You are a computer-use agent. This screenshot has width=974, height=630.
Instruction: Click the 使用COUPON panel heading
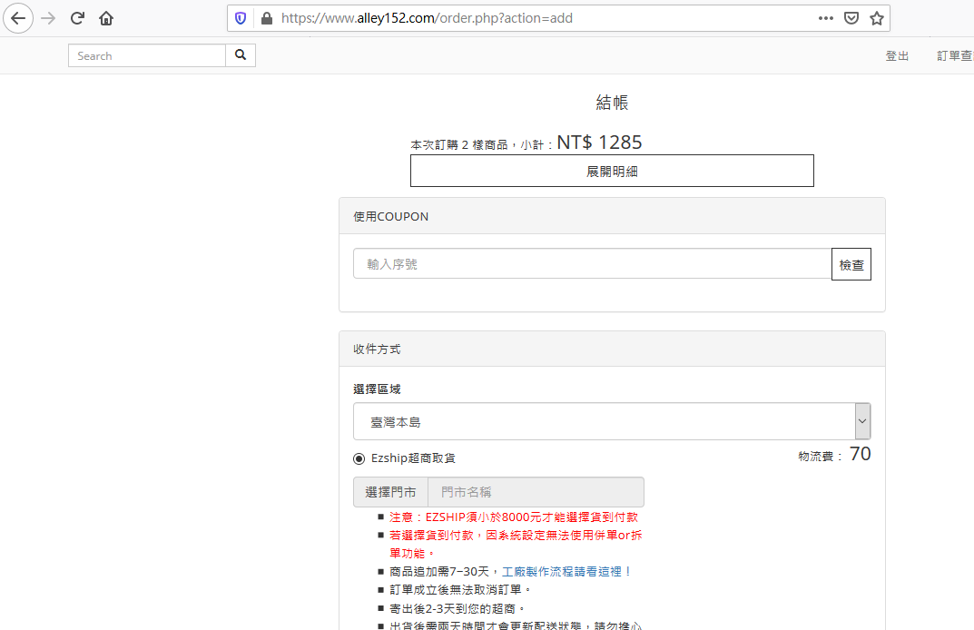pyautogui.click(x=390, y=216)
